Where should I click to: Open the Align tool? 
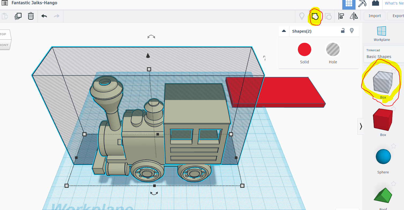pos(341,16)
